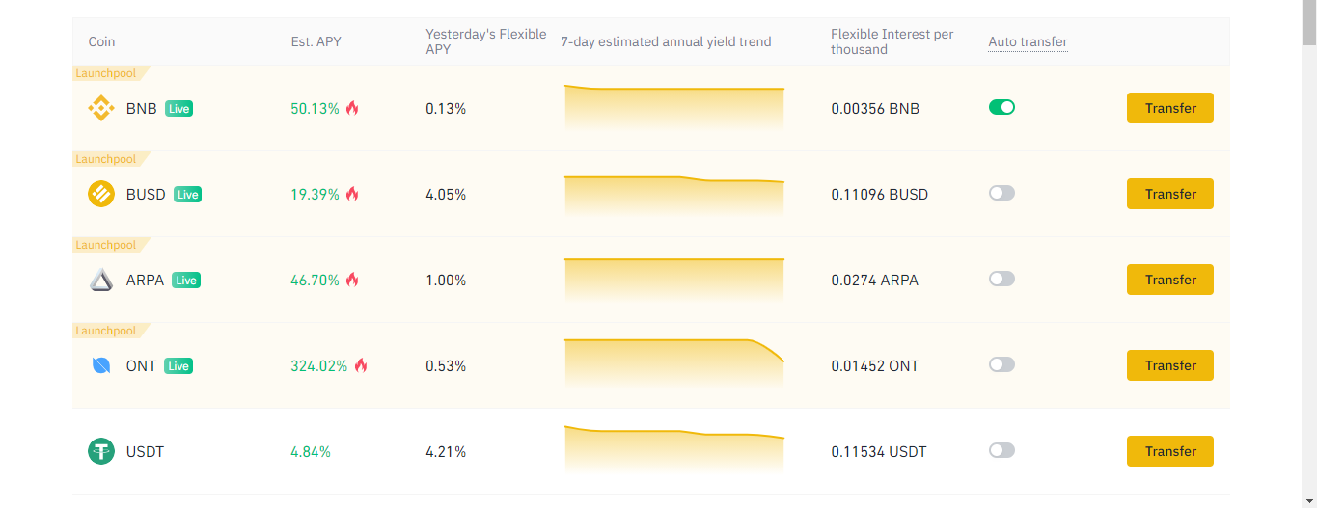Image resolution: width=1317 pixels, height=508 pixels.
Task: Enable auto transfer for BUSD
Action: coord(1001,193)
